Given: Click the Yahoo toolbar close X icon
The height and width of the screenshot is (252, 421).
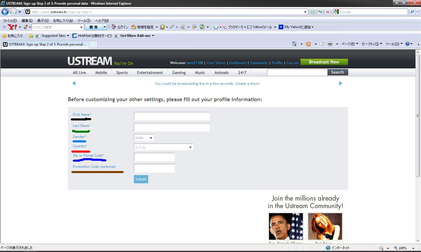Looking at the screenshot, I should [x=4, y=27].
